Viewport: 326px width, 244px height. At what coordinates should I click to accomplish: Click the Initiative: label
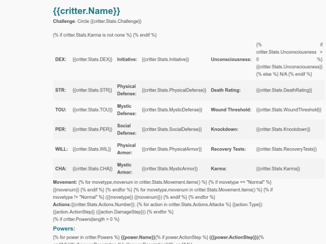click(127, 60)
